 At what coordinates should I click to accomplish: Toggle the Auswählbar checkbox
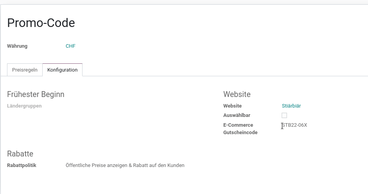(284, 115)
